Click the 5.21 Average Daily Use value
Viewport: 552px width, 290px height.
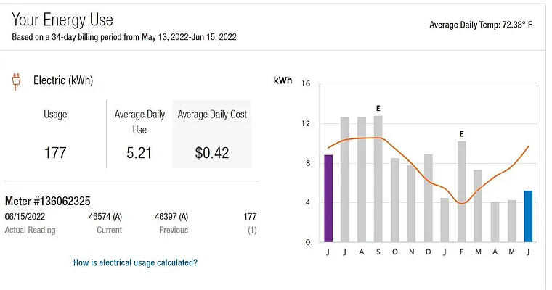[x=139, y=153]
